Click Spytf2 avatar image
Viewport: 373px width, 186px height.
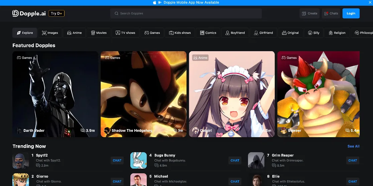(21, 161)
